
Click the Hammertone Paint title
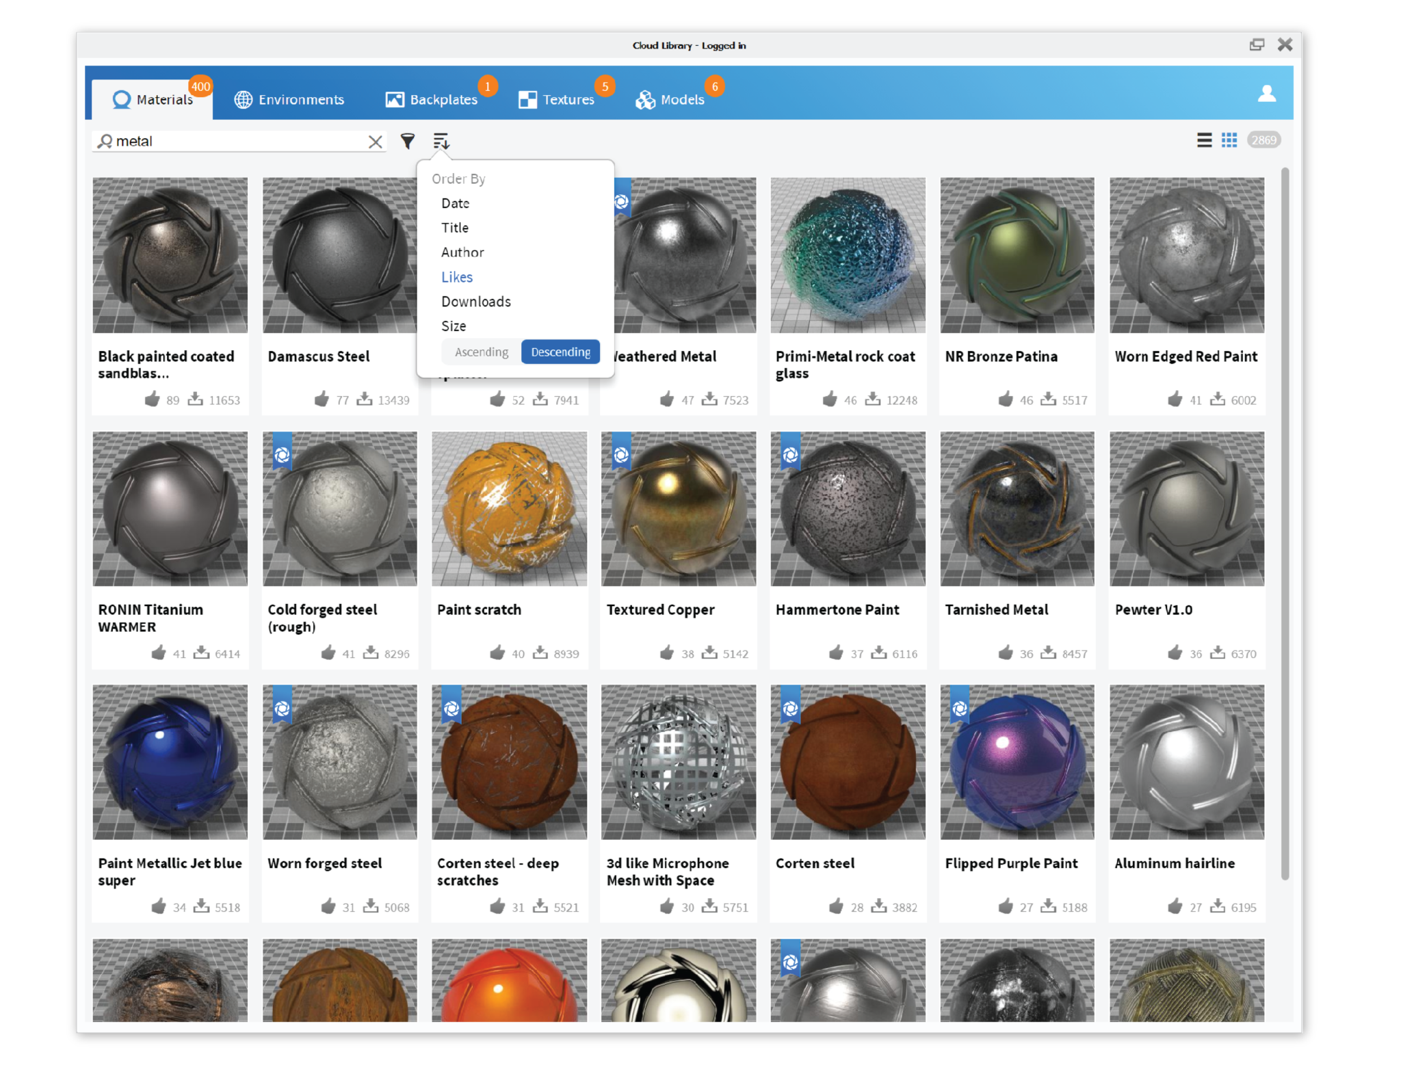point(837,610)
